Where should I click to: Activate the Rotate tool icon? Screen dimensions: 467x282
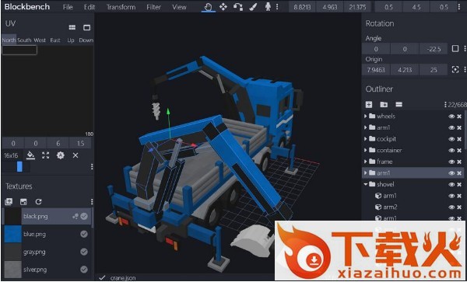click(237, 7)
